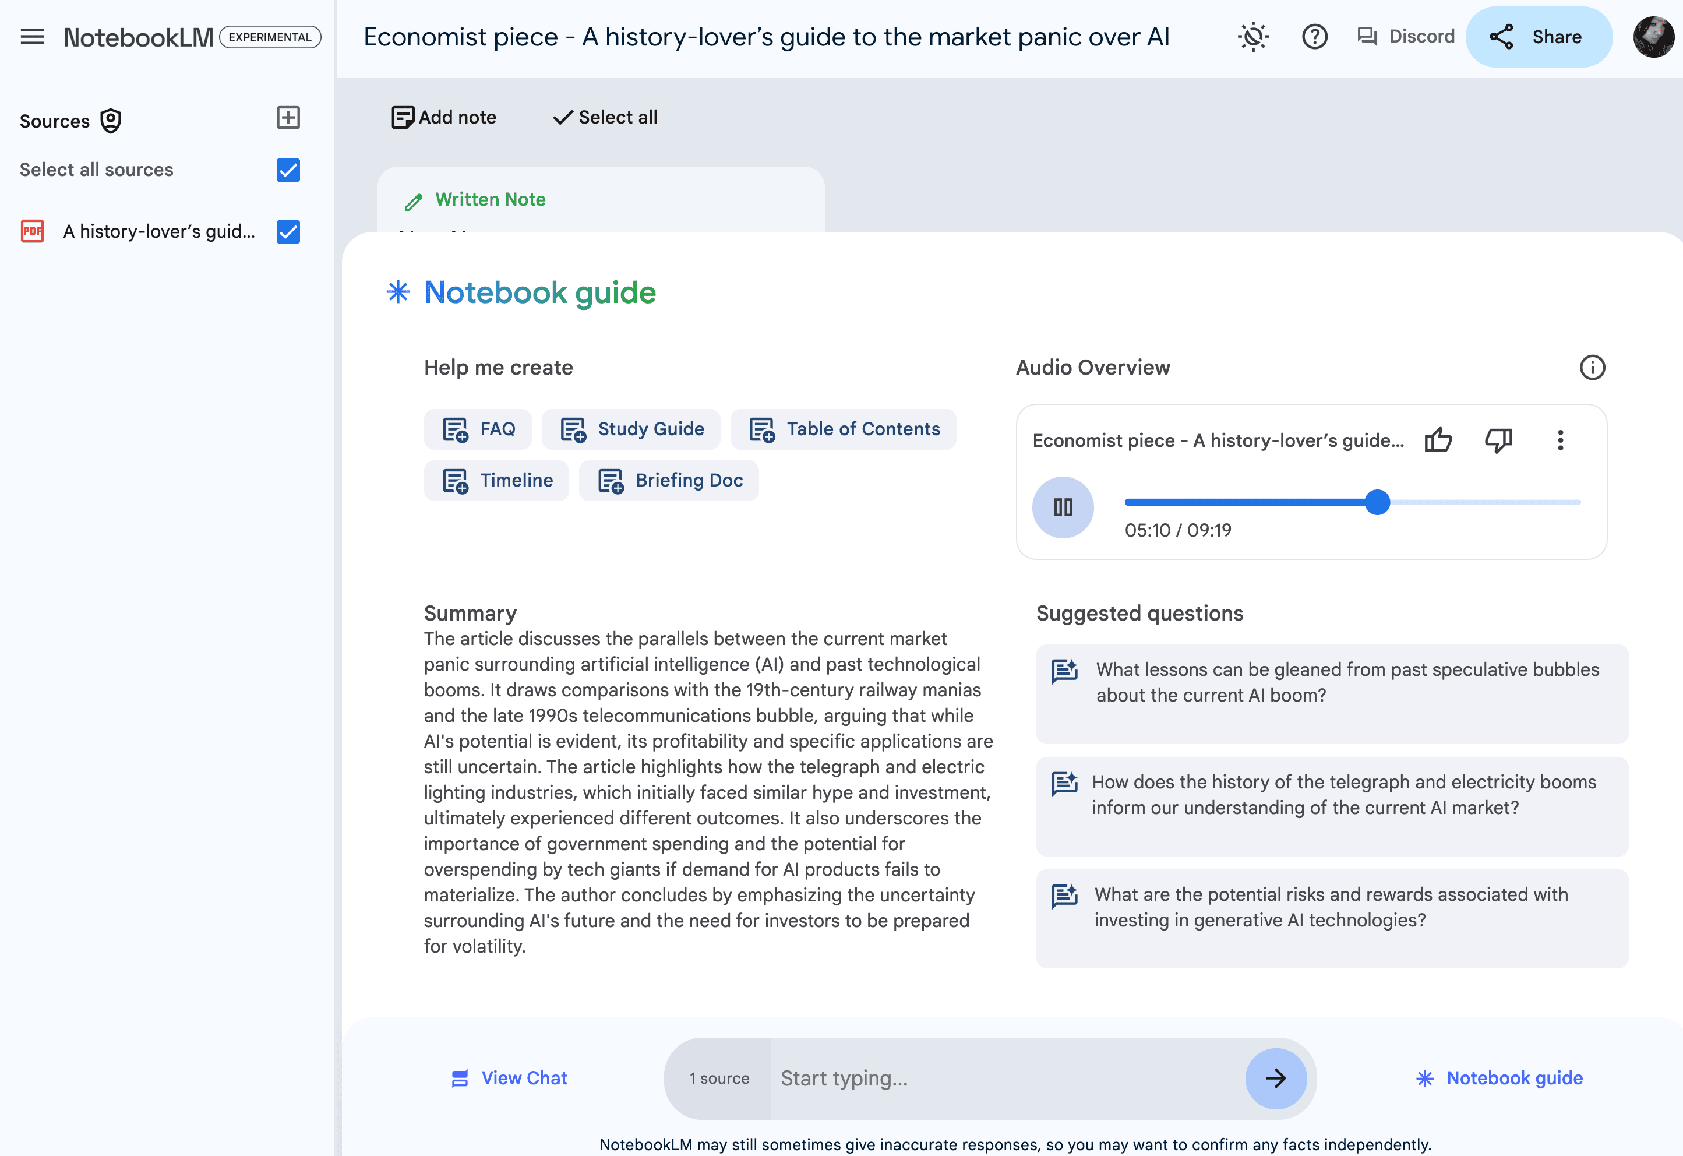The width and height of the screenshot is (1683, 1156).
Task: Click the Sources privacy shield icon
Action: [111, 121]
